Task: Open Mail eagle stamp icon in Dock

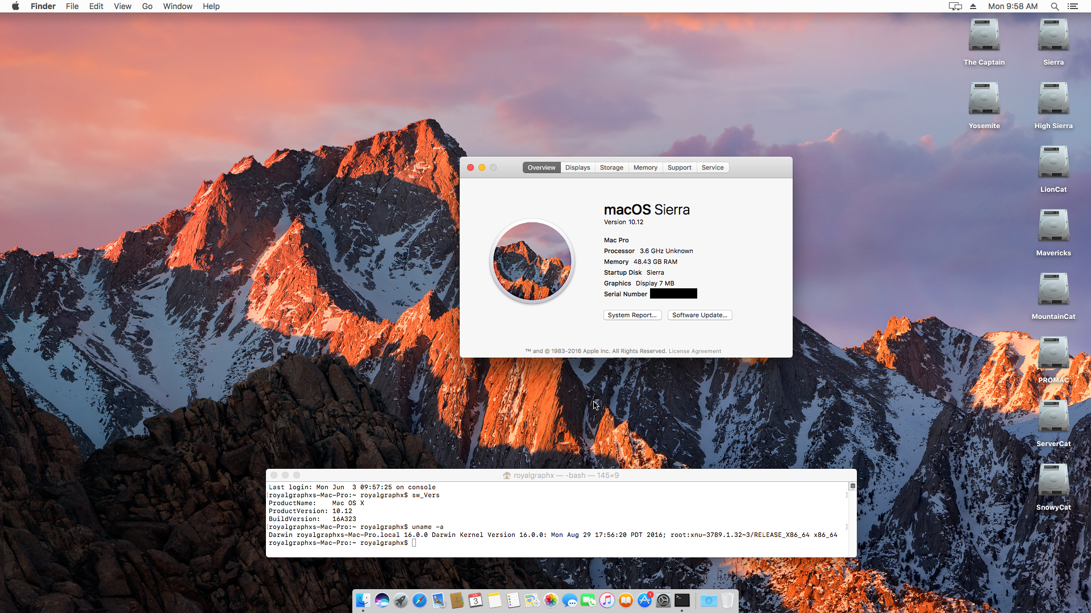Action: click(438, 600)
